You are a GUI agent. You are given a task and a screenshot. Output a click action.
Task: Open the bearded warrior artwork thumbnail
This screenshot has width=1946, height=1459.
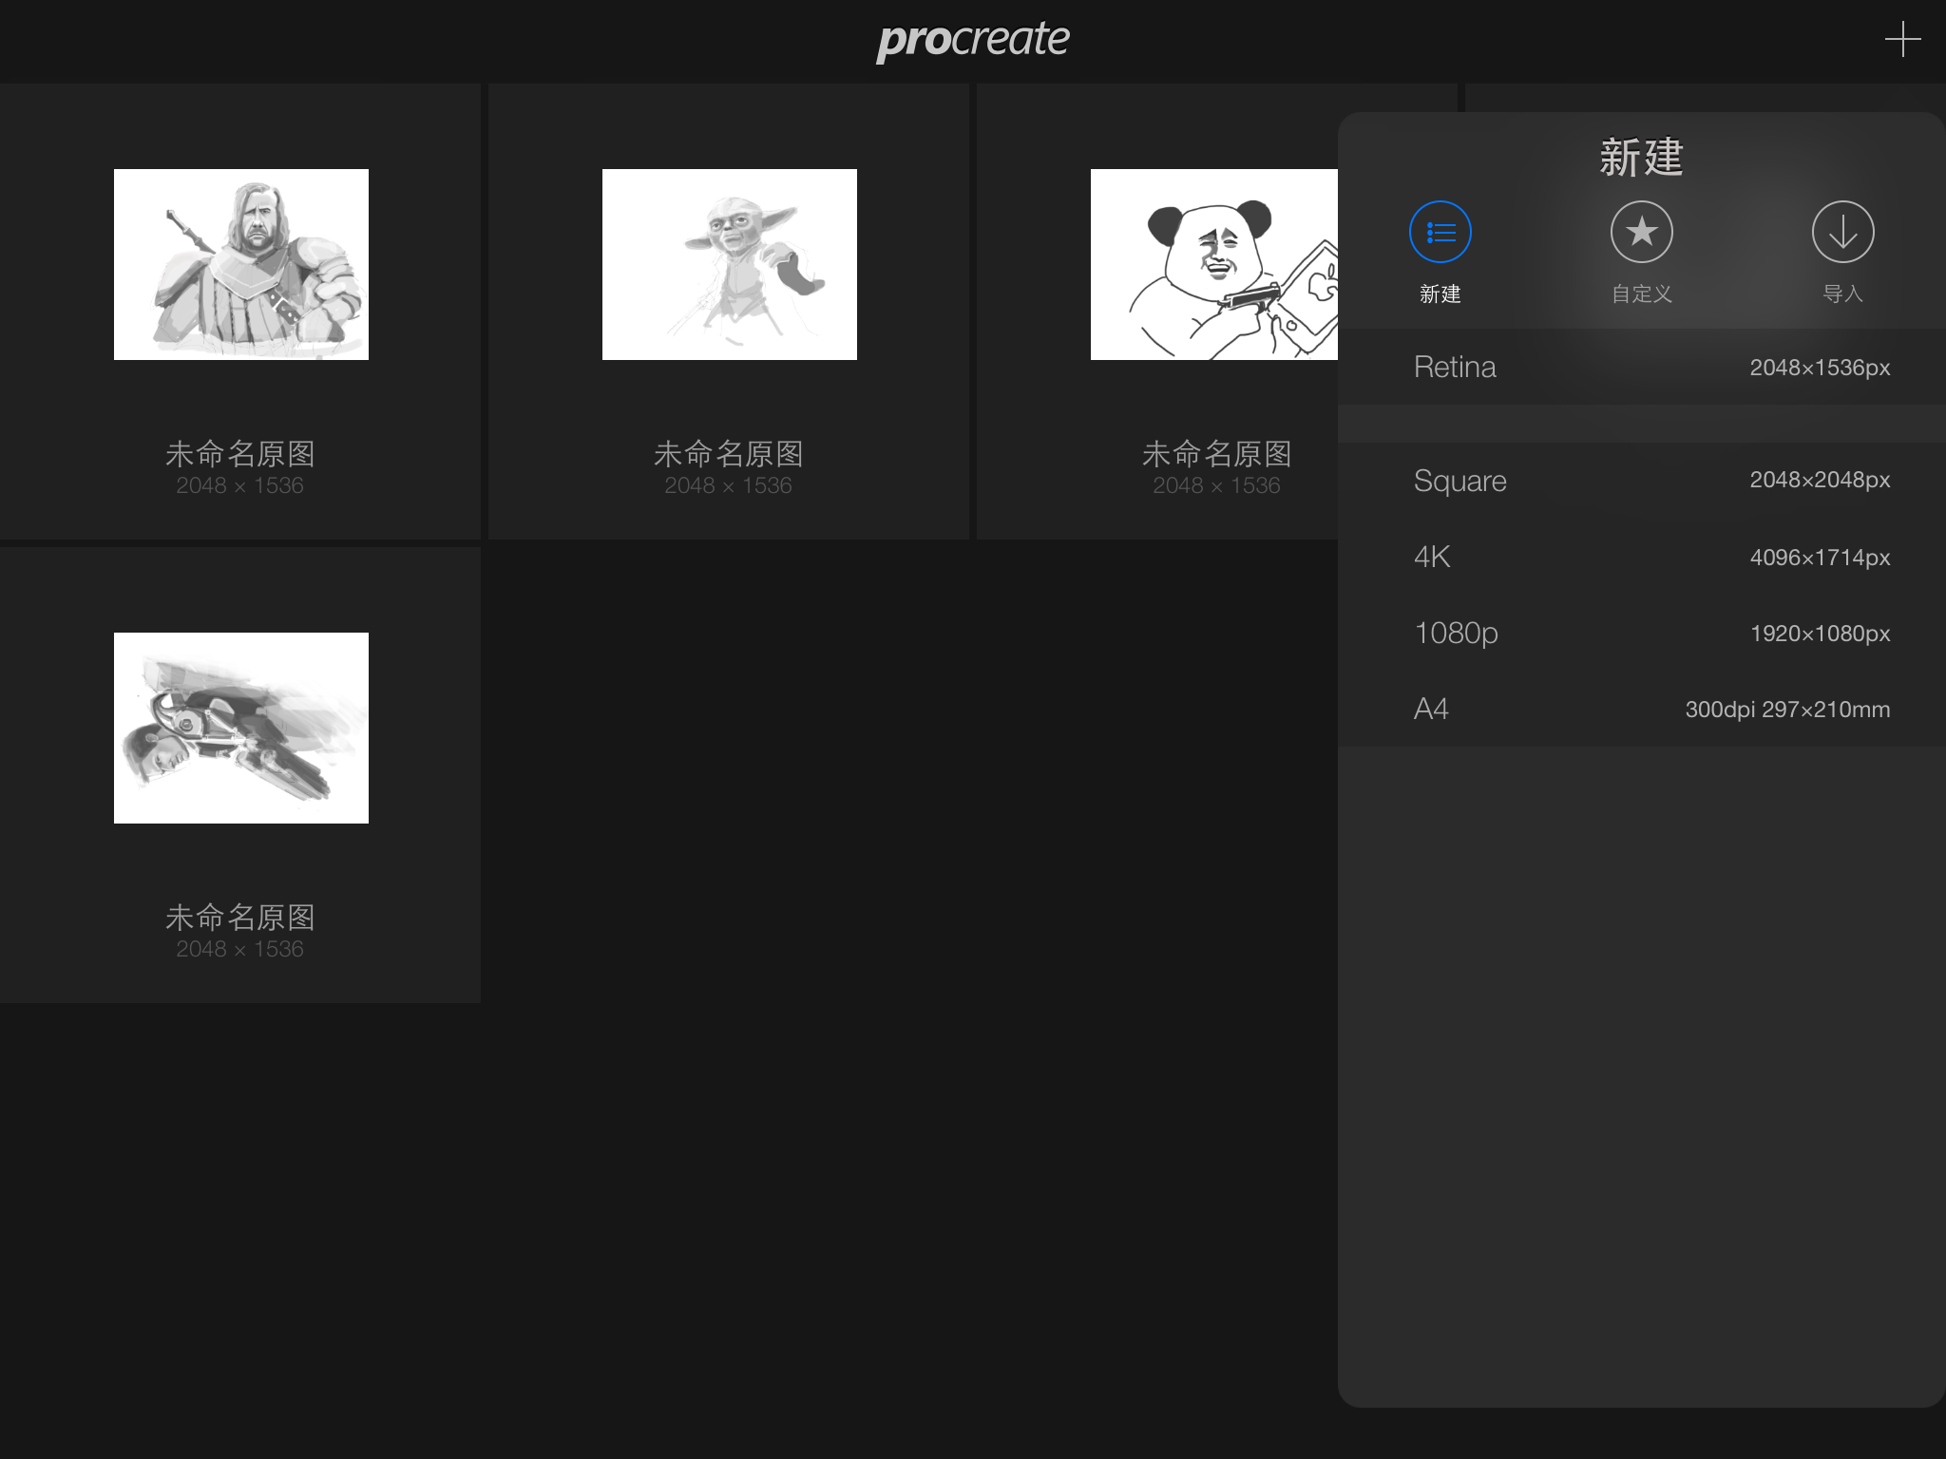pyautogui.click(x=241, y=264)
